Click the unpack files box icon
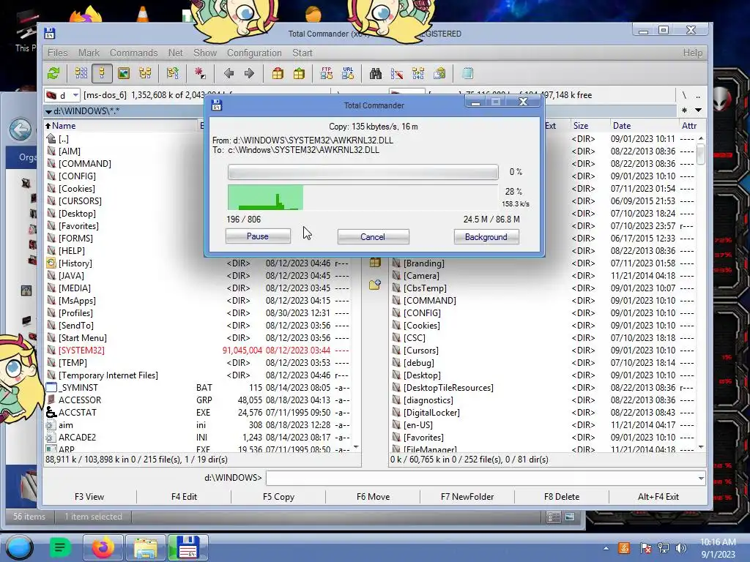The image size is (750, 562). click(299, 74)
